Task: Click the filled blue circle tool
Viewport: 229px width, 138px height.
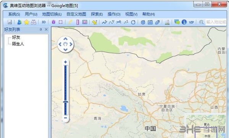Action: click(x=143, y=22)
